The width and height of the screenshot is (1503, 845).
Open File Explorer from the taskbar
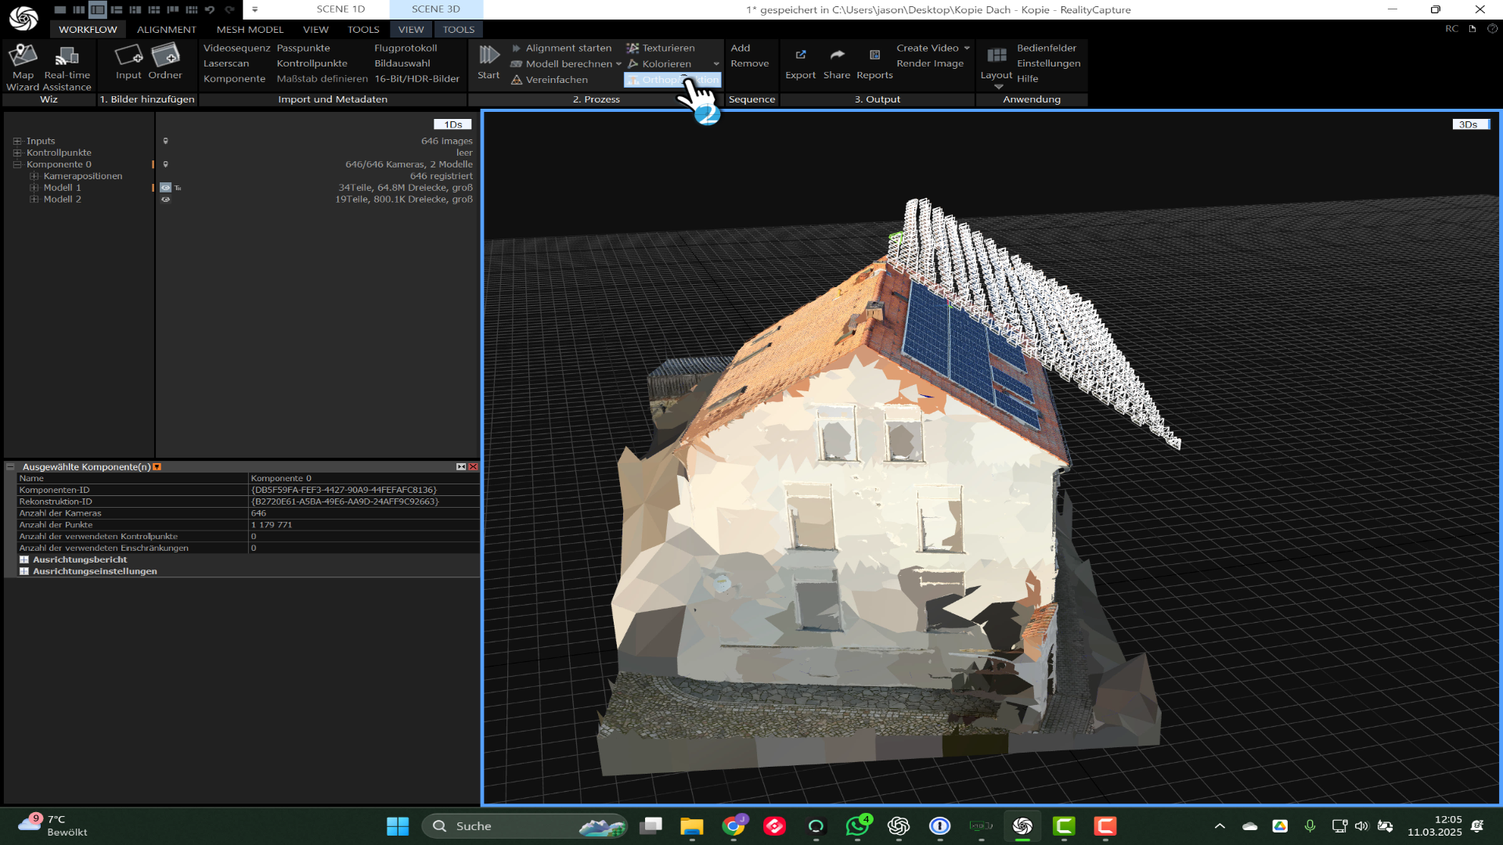[x=691, y=826]
